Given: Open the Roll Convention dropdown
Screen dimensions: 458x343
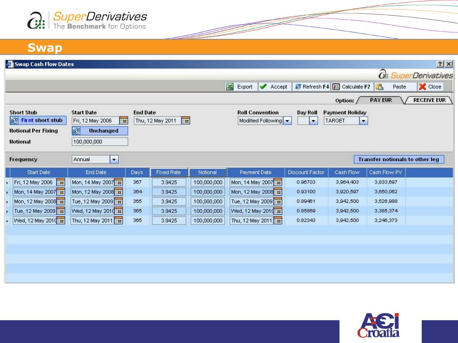Looking at the screenshot, I should (x=288, y=121).
